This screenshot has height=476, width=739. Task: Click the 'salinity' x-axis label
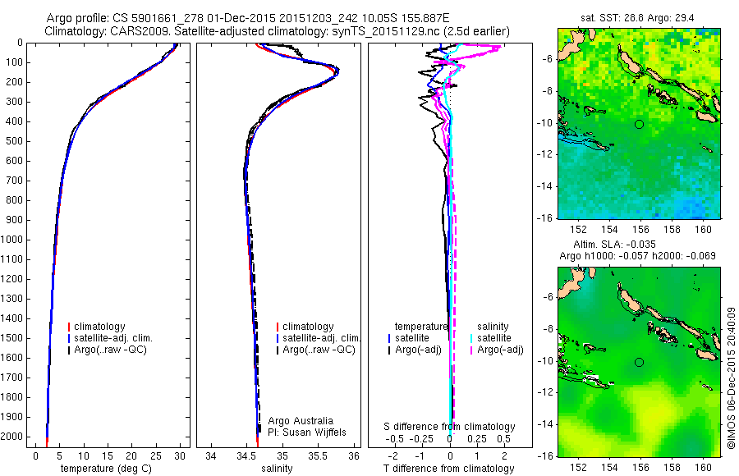[278, 469]
